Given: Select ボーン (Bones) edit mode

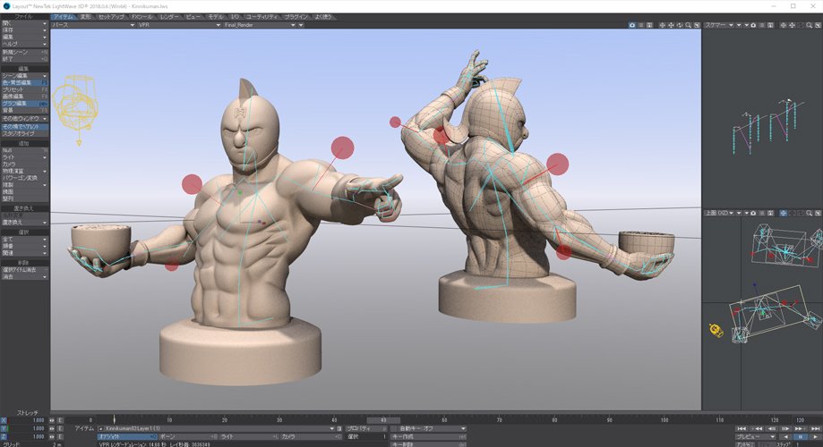Looking at the screenshot, I should click(x=188, y=436).
